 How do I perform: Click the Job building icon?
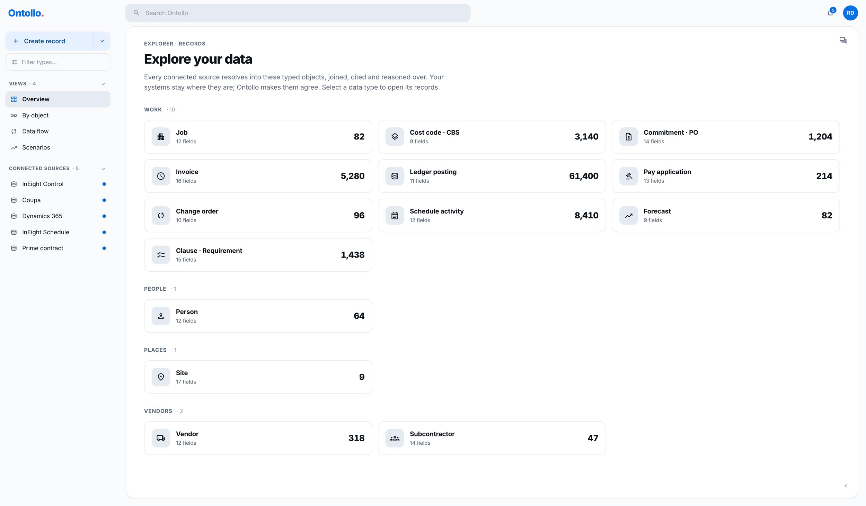coord(161,137)
